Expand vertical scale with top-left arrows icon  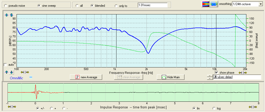point(7,15)
